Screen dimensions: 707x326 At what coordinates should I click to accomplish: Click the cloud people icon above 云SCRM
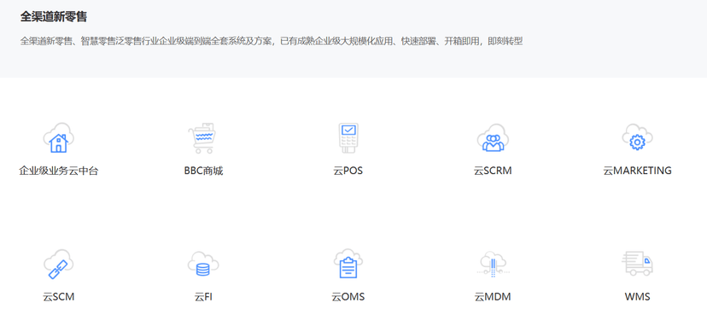point(493,137)
